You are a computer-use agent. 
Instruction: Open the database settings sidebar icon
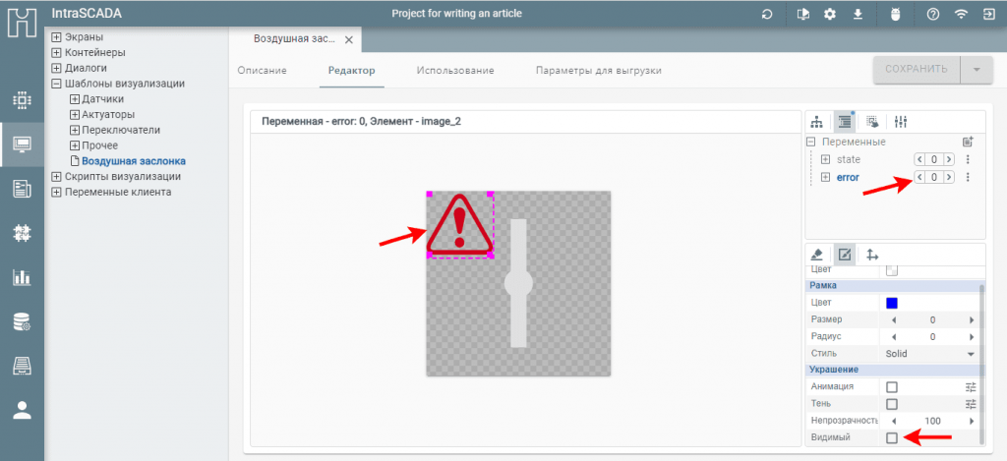point(22,321)
